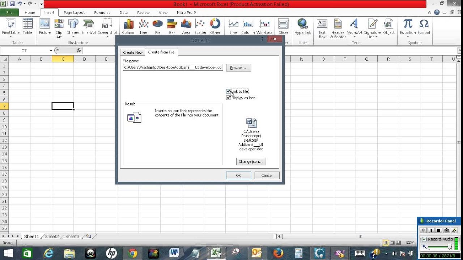Choose the Column chart icon
Image resolution: width=463 pixels, height=260 pixels.
(x=129, y=27)
